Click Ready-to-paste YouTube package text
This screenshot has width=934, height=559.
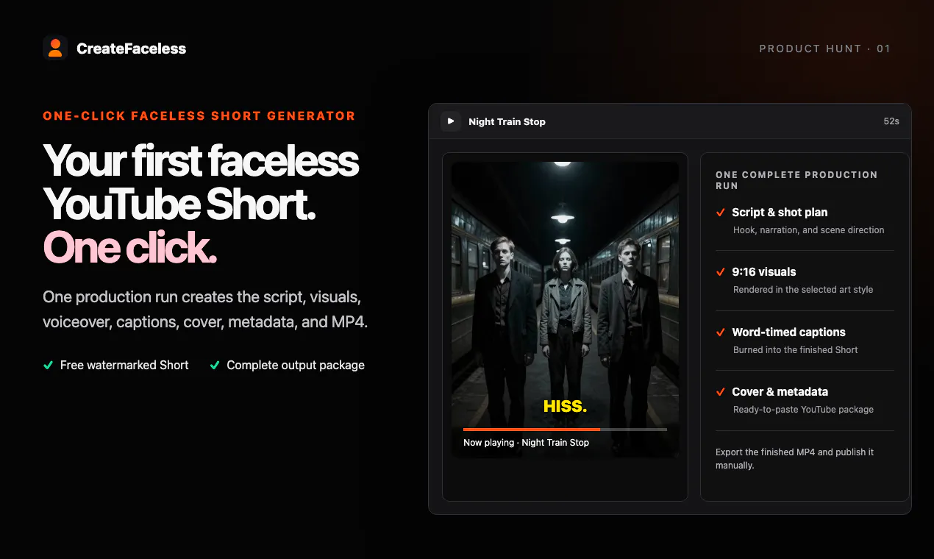803,410
